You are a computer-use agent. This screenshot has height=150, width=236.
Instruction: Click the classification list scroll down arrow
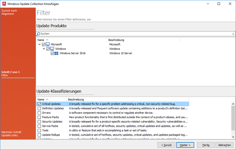coord(233,137)
